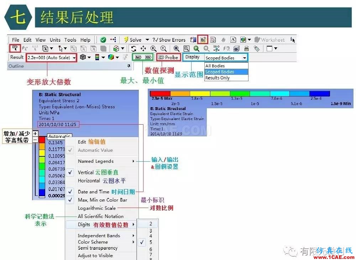Viewport: 356px width, 260px height.
Task: Expand the Color Scheme submenu arrow
Action: (133, 242)
